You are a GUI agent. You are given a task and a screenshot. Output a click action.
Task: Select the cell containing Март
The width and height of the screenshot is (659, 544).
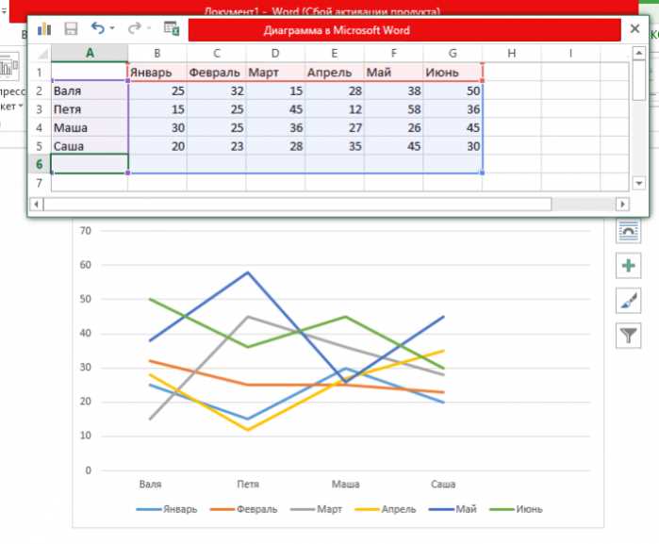275,73
